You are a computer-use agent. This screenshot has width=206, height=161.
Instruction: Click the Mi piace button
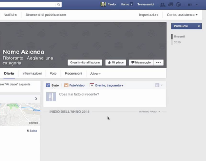click(x=116, y=62)
